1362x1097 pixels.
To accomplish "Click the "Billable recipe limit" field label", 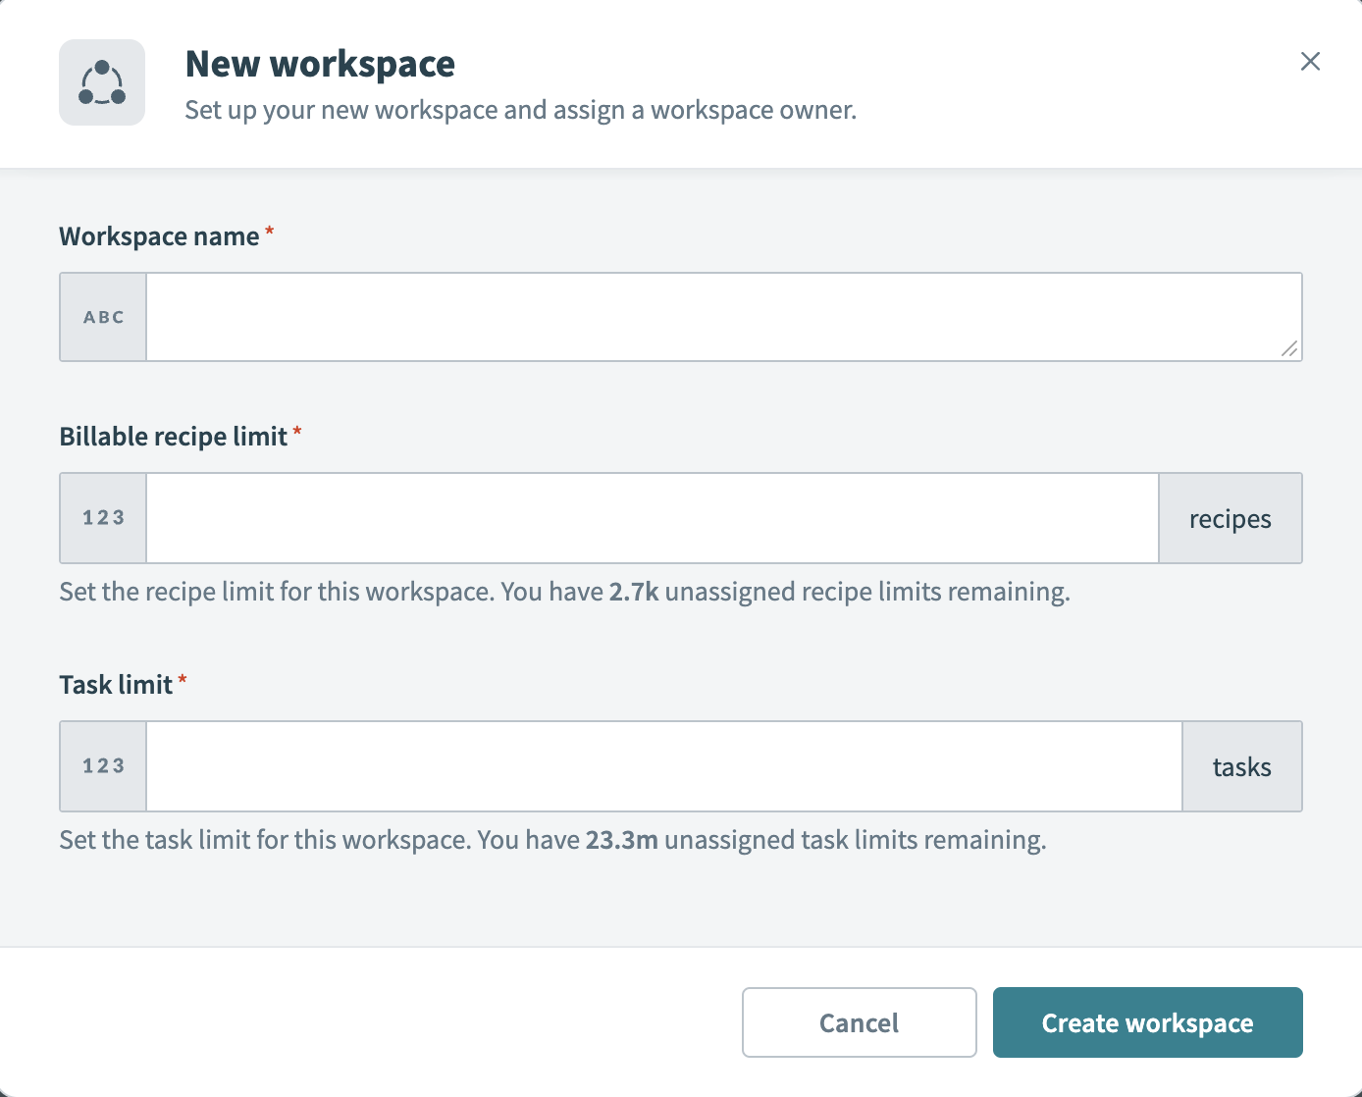I will (x=174, y=437).
